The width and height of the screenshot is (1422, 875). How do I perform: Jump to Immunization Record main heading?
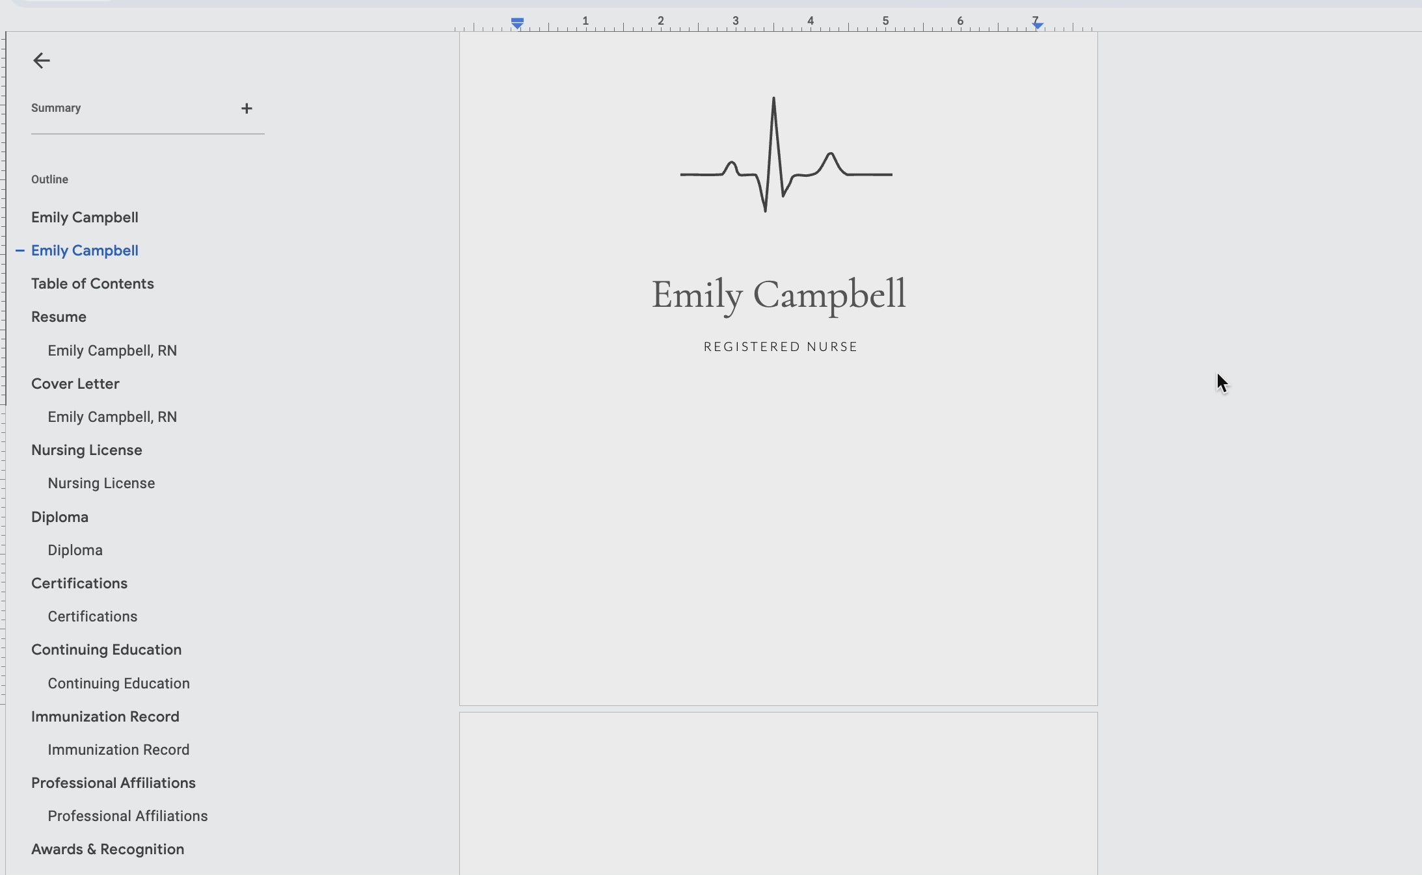point(105,716)
